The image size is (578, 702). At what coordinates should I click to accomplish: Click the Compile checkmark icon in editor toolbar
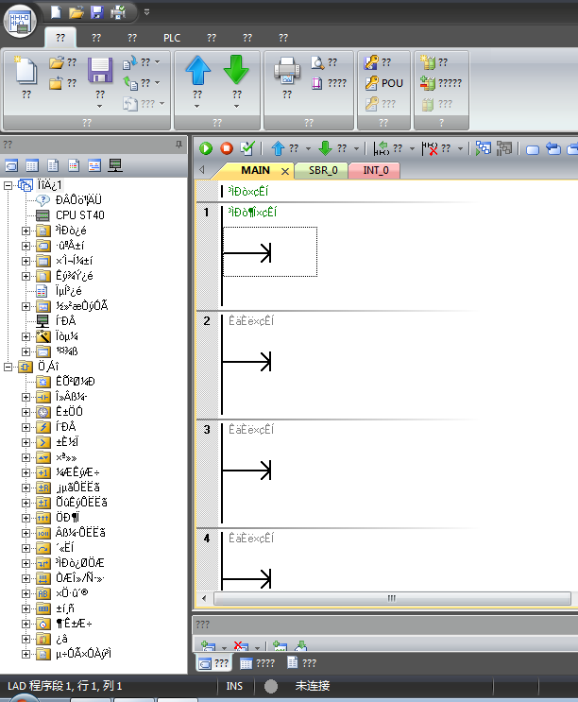point(247,148)
